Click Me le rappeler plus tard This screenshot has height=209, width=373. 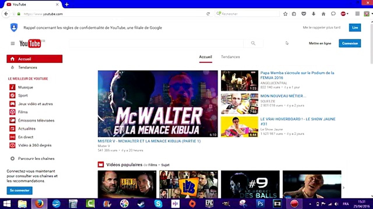click(x=322, y=28)
